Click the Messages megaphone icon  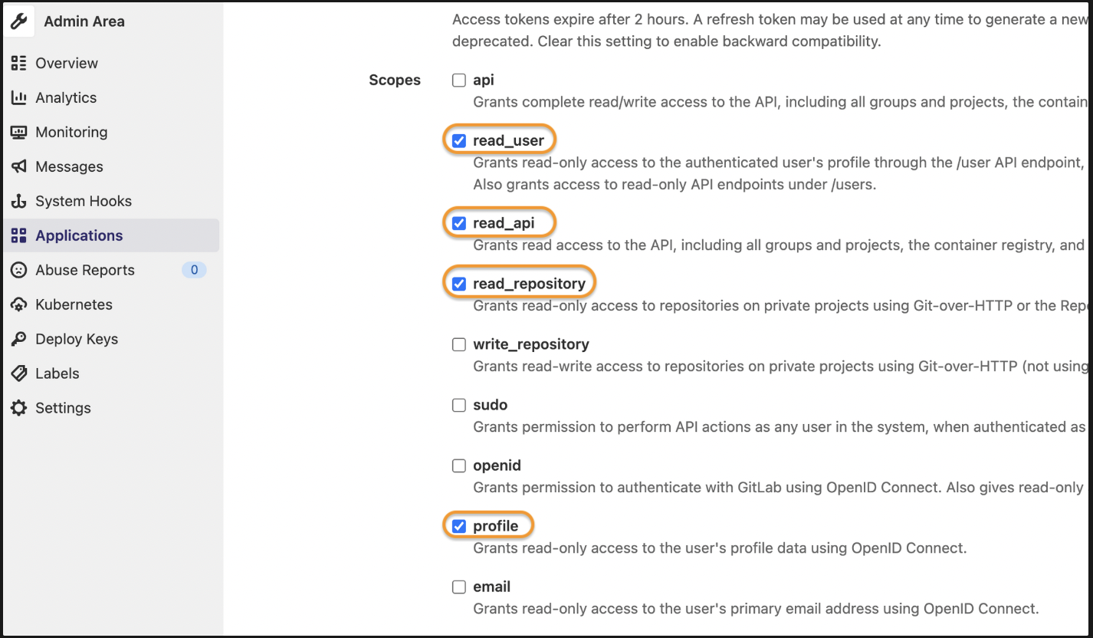(x=19, y=166)
